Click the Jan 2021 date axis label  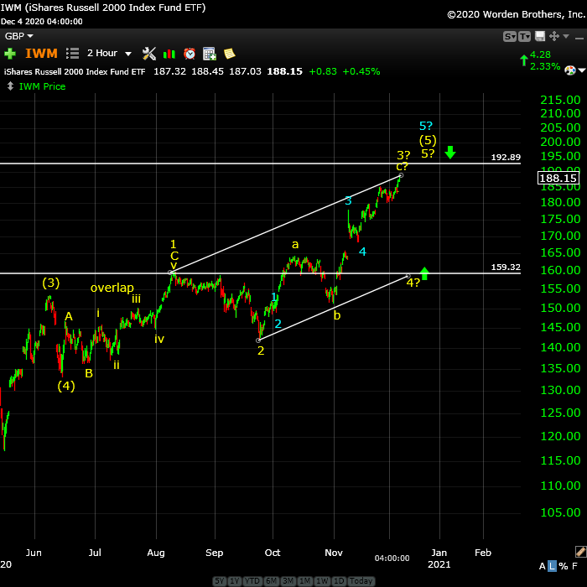click(x=439, y=558)
